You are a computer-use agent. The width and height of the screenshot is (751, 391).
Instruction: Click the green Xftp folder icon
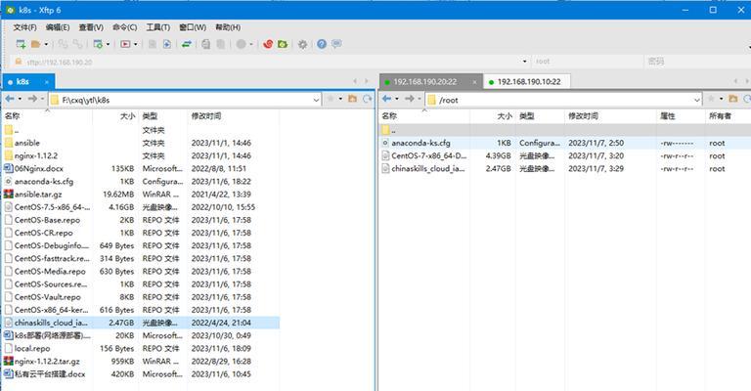tap(283, 44)
